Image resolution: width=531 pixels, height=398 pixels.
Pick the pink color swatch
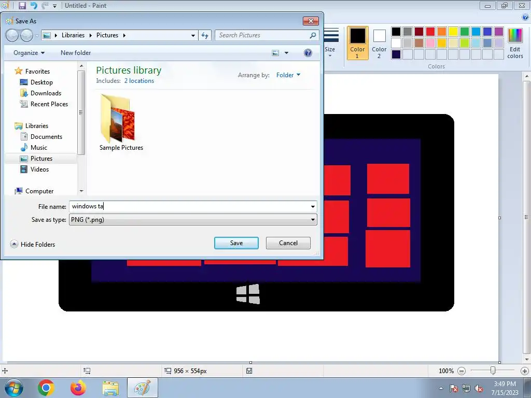pos(430,43)
